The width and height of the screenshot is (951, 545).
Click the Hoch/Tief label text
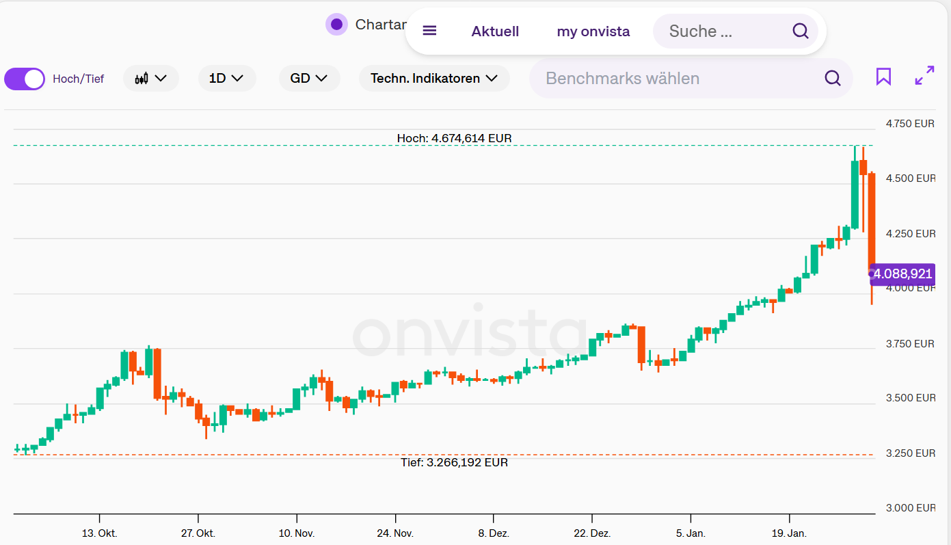[x=78, y=79]
